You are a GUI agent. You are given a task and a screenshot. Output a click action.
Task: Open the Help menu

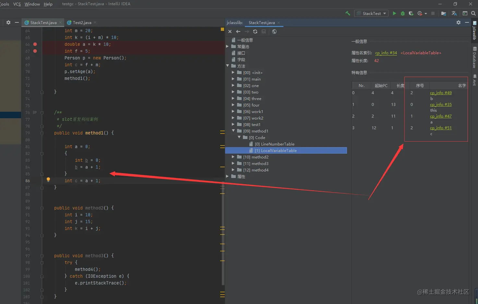pyautogui.click(x=48, y=4)
